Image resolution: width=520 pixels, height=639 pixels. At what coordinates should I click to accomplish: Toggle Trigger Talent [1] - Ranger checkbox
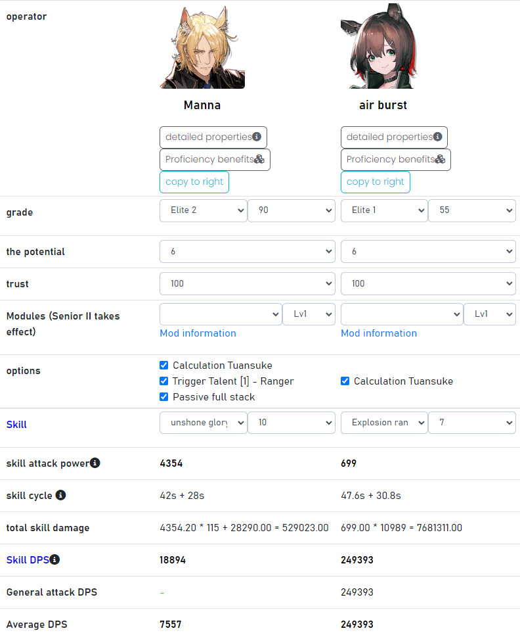(x=164, y=381)
